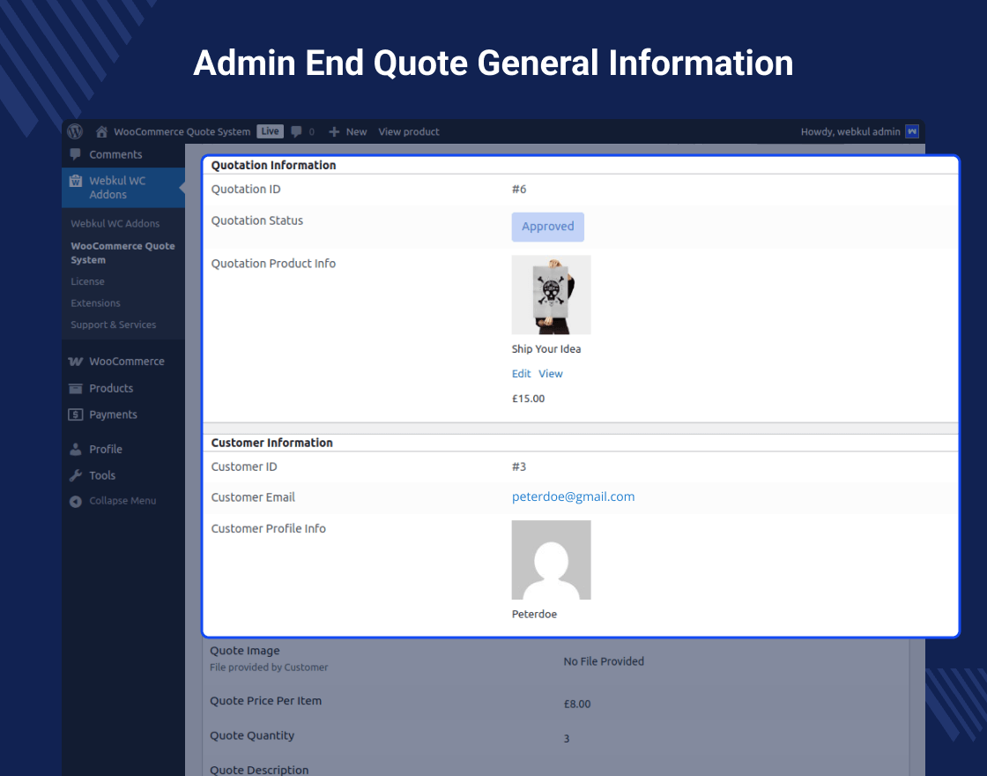
Task: Open the Howdy, webkul admin menu
Action: click(x=850, y=131)
